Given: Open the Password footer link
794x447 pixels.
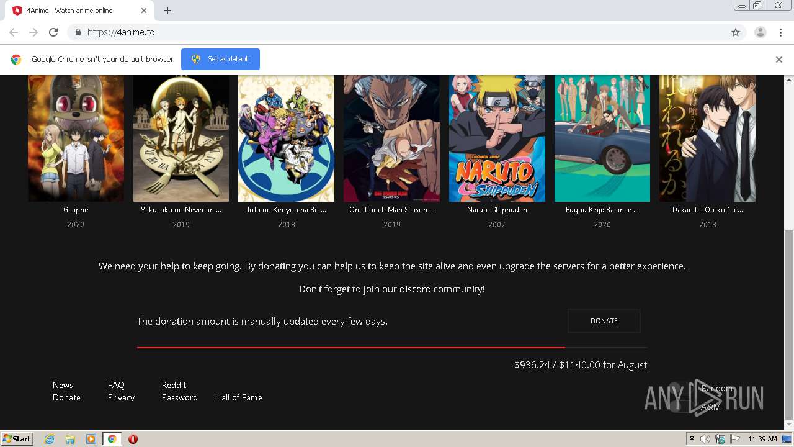Looking at the screenshot, I should [x=179, y=397].
